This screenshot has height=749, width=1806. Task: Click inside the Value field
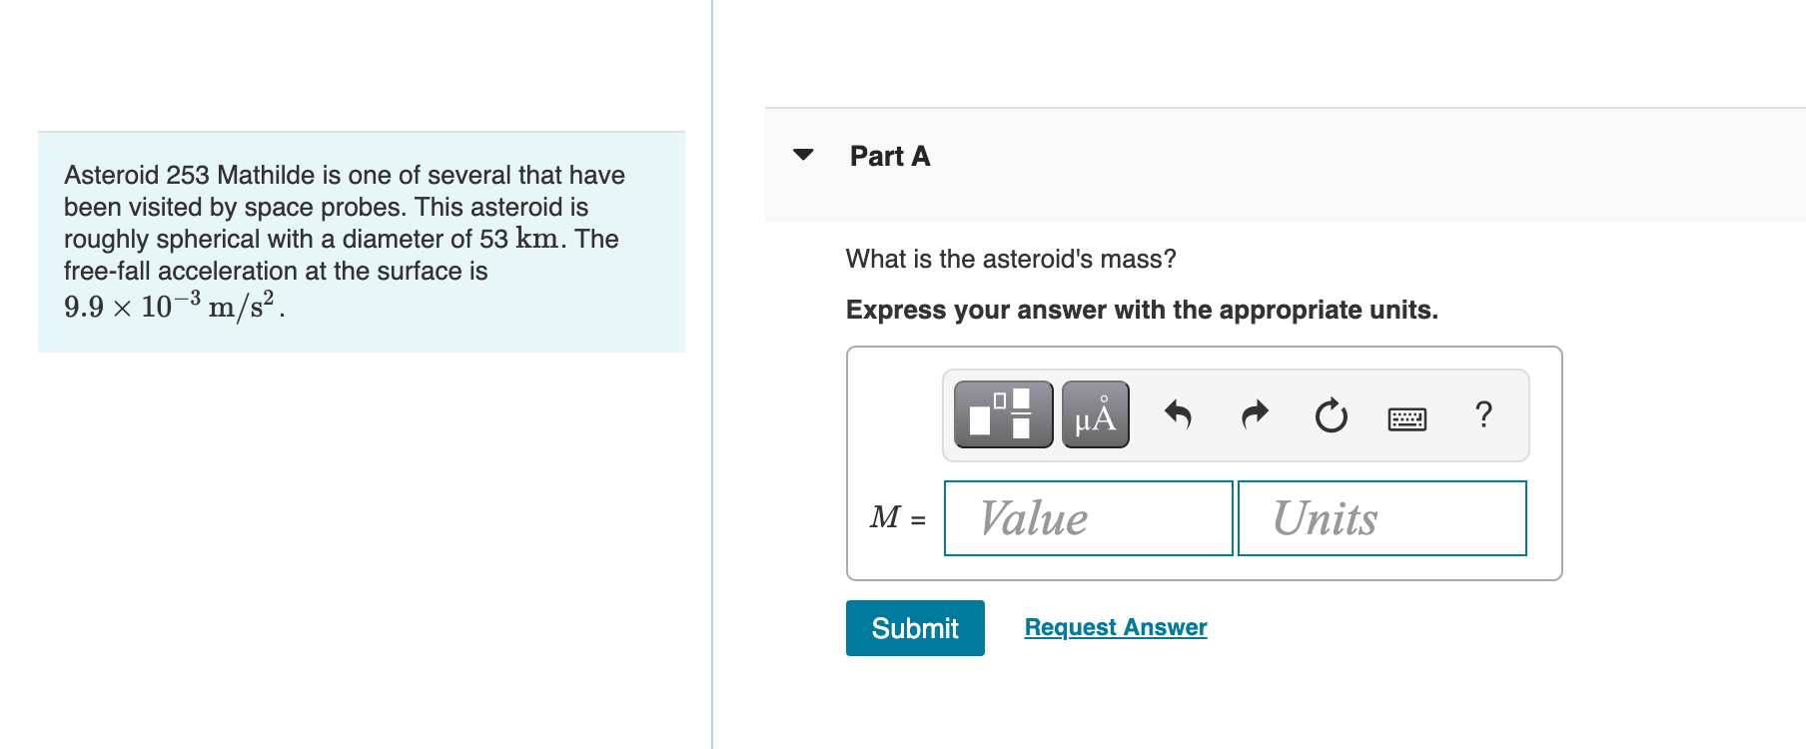tap(1088, 517)
